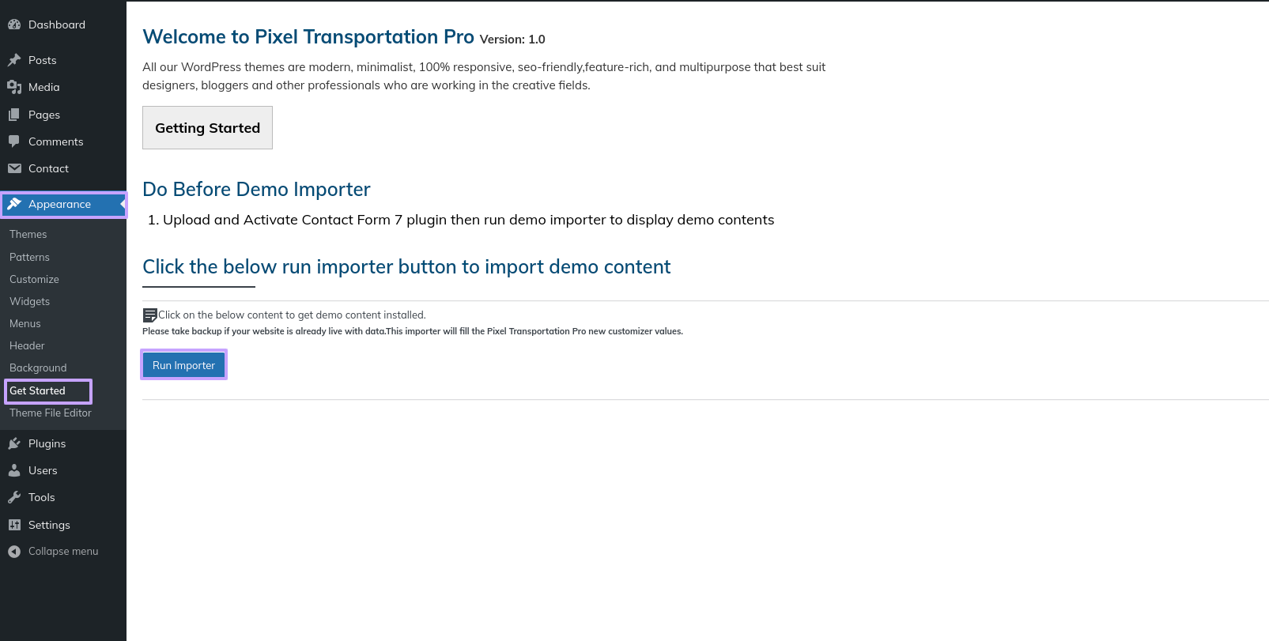The width and height of the screenshot is (1269, 641).
Task: Click the Settings sliders icon
Action: (14, 525)
